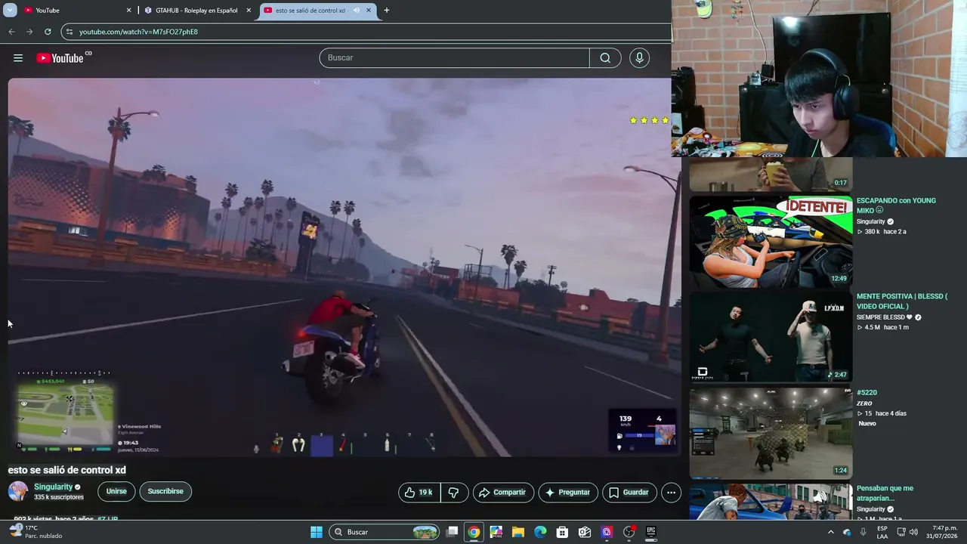Open OneDrive cloud icon in system tray
This screenshot has height=544, width=967.
847,532
